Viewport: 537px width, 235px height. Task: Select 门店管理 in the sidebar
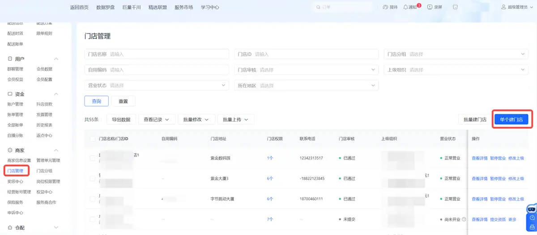[x=15, y=171]
